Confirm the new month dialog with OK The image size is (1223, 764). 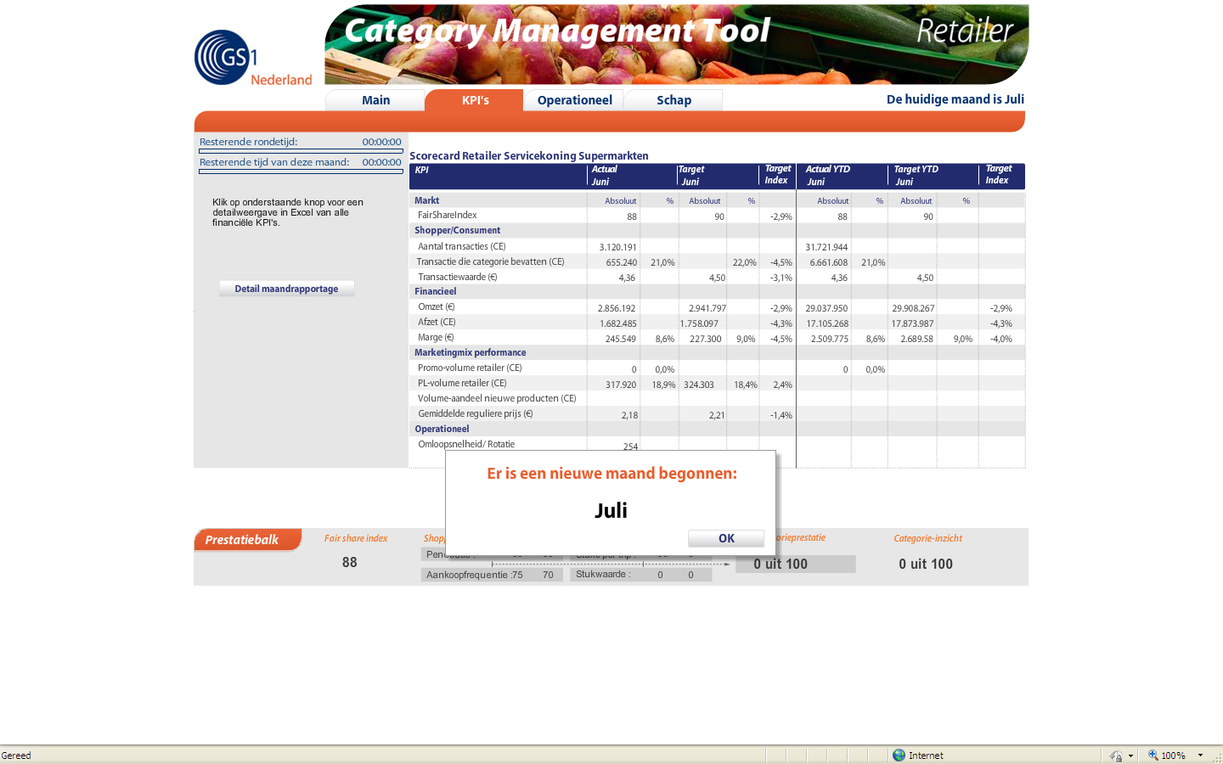click(726, 538)
